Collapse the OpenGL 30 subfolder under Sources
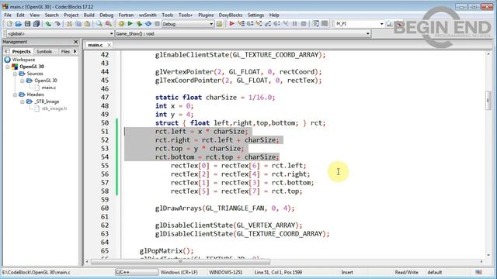 23,81
